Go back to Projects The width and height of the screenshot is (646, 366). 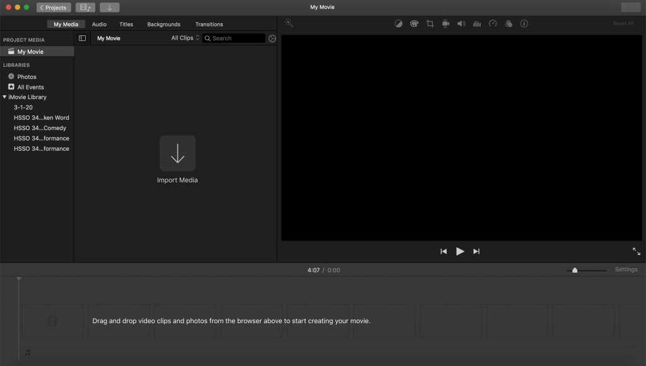[x=54, y=8]
